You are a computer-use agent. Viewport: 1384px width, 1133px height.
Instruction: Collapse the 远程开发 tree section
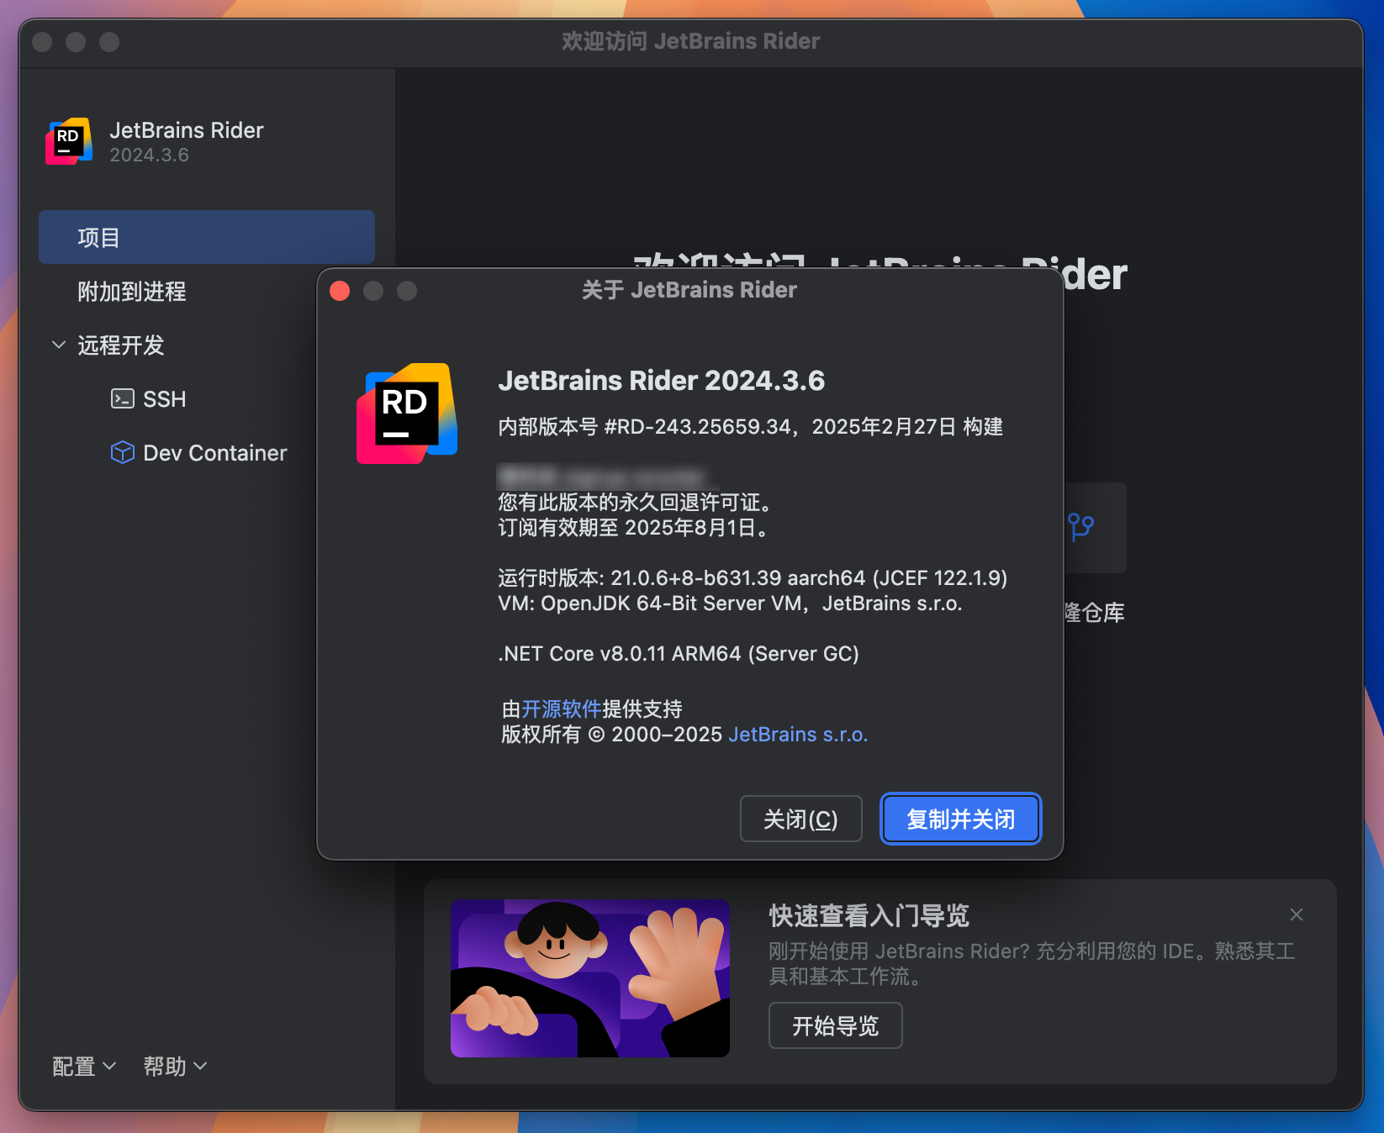59,345
